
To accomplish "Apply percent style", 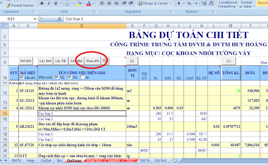I will [189, 3].
